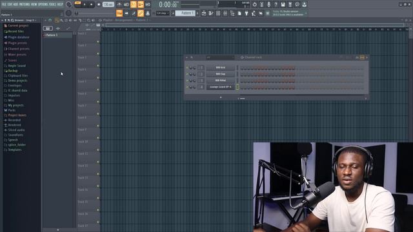The width and height of the screenshot is (413, 232).
Task: Mute the 808 Kick channel LED
Action: [187, 68]
